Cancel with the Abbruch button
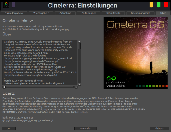The height and width of the screenshot is (132, 171). click(159, 128)
